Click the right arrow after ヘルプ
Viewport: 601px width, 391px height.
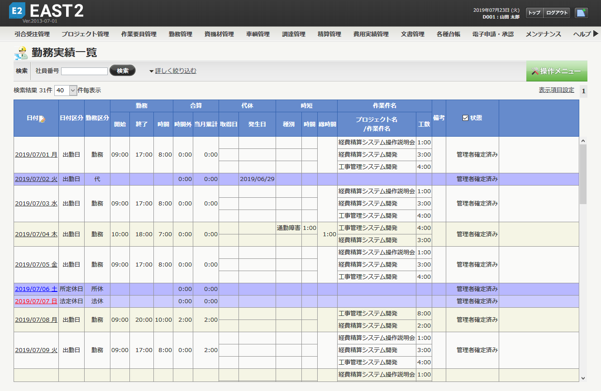(596, 34)
